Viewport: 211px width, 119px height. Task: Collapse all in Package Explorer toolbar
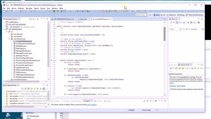31,19
